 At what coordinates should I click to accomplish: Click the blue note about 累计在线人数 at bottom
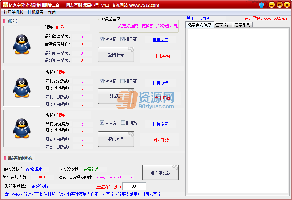pyautogui.click(x=83, y=194)
